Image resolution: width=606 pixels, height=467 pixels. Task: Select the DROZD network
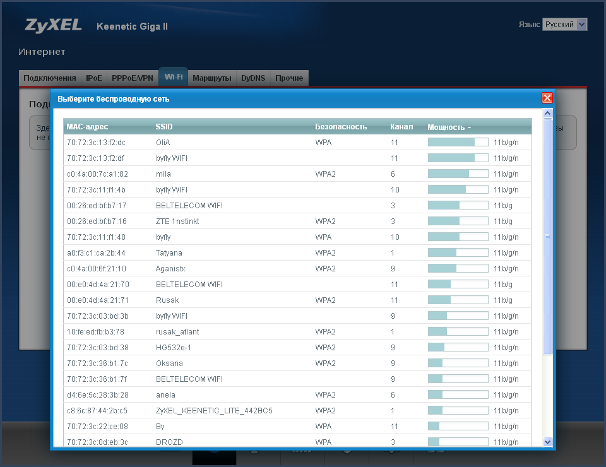[x=297, y=440]
